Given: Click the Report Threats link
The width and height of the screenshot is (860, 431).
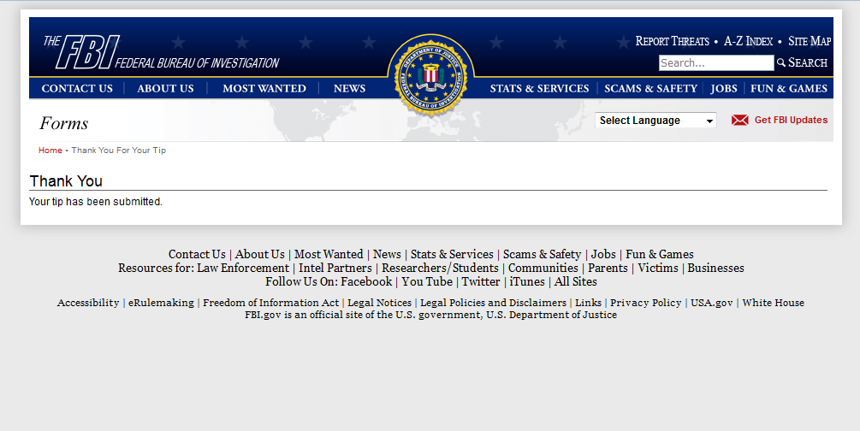Looking at the screenshot, I should pyautogui.click(x=672, y=41).
